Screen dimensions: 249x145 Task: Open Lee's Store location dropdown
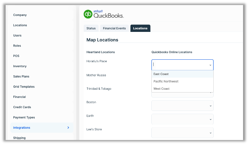(182, 132)
